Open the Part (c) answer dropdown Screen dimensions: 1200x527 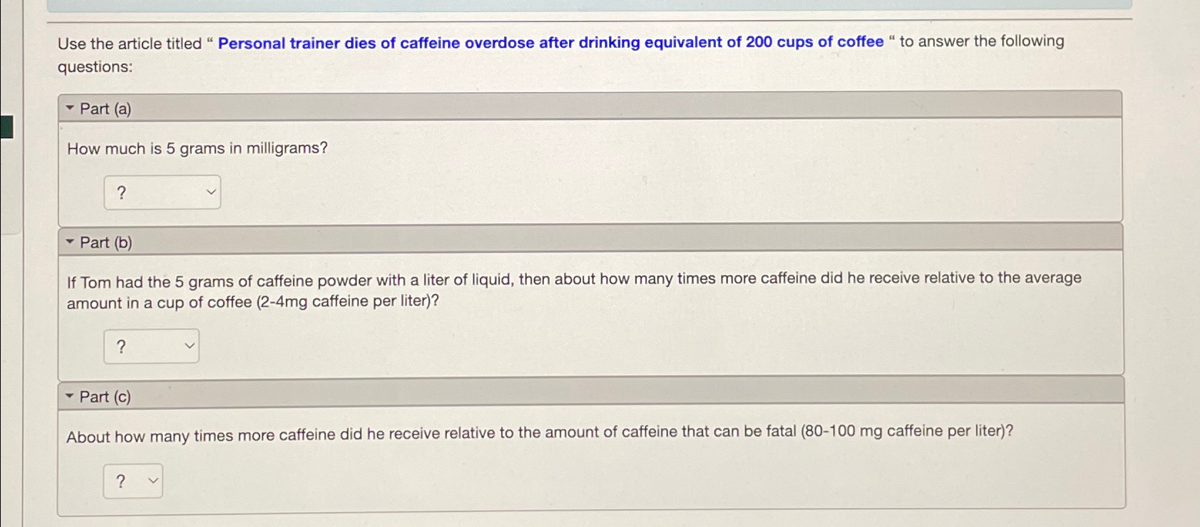[133, 481]
